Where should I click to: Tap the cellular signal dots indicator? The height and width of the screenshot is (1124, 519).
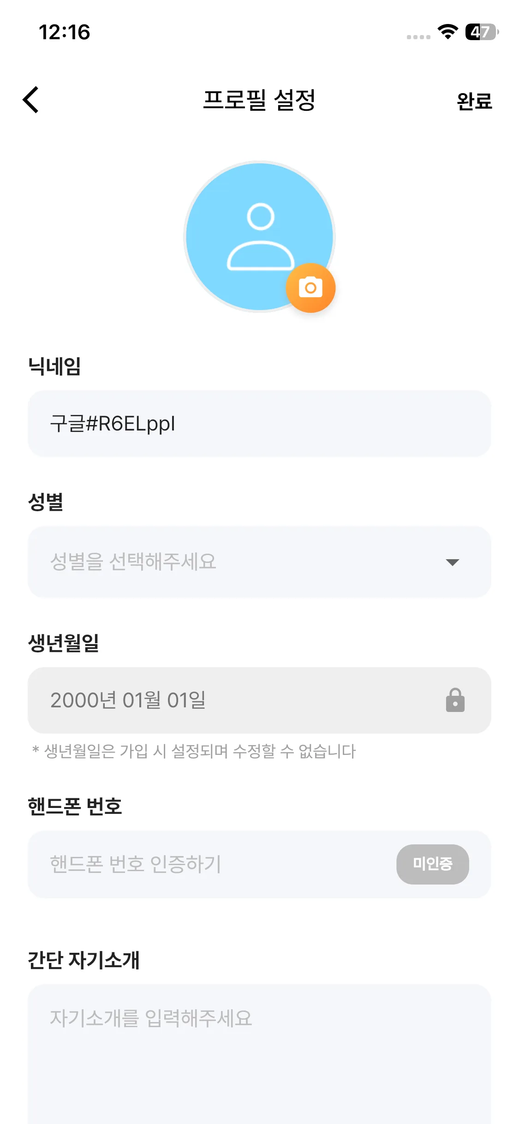pos(418,37)
